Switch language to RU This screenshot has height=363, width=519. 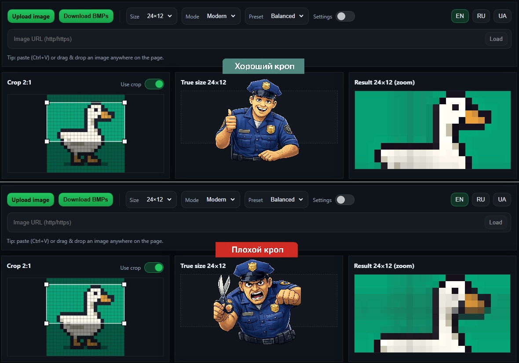coord(481,16)
